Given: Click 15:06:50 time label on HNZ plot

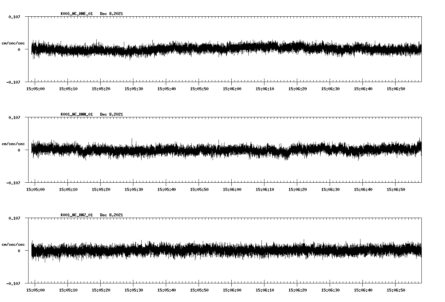Looking at the screenshot, I should coord(396,290).
